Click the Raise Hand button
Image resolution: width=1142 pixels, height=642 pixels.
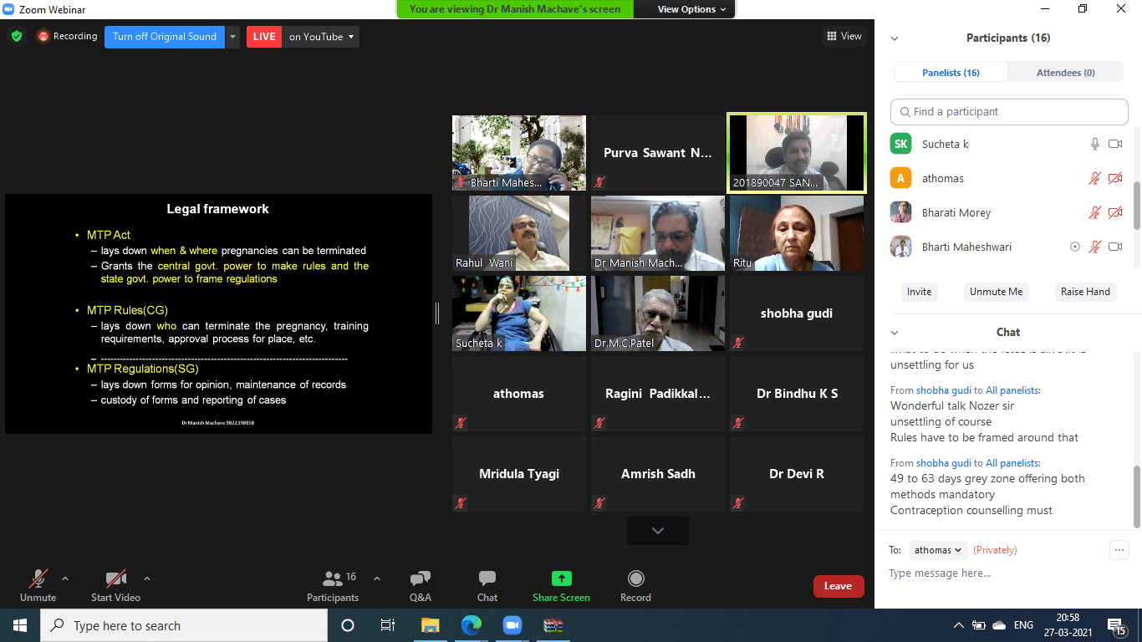(x=1085, y=292)
